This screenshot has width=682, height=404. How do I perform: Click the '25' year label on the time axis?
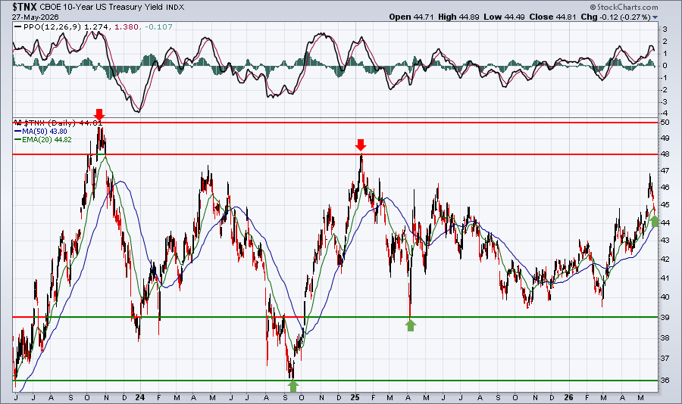pyautogui.click(x=355, y=397)
